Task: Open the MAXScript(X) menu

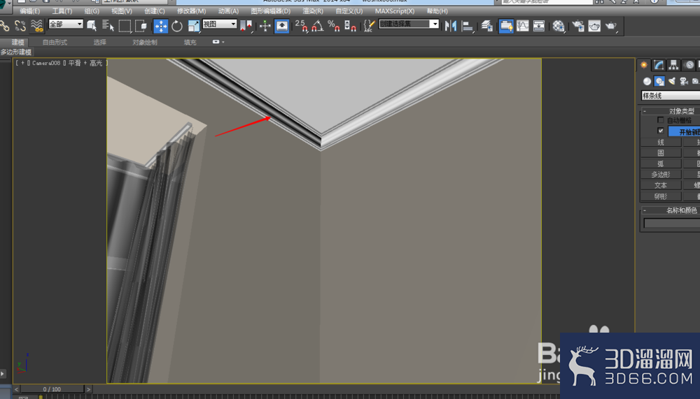Action: pyautogui.click(x=395, y=11)
